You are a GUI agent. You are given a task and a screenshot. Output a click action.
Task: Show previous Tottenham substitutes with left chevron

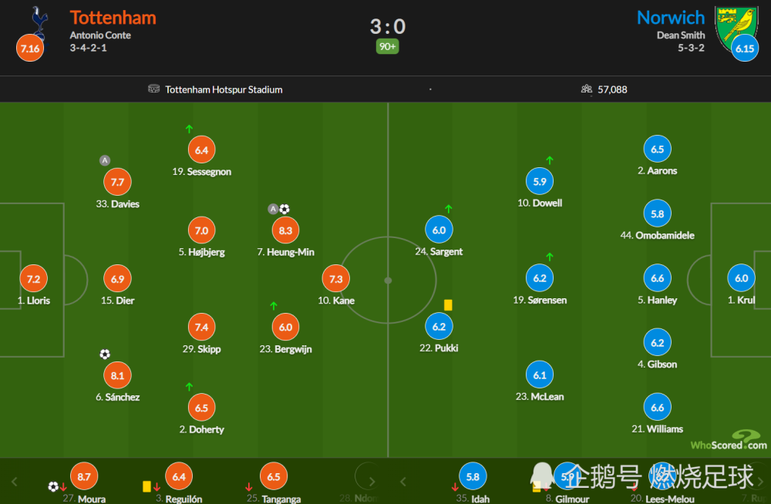[14, 482]
